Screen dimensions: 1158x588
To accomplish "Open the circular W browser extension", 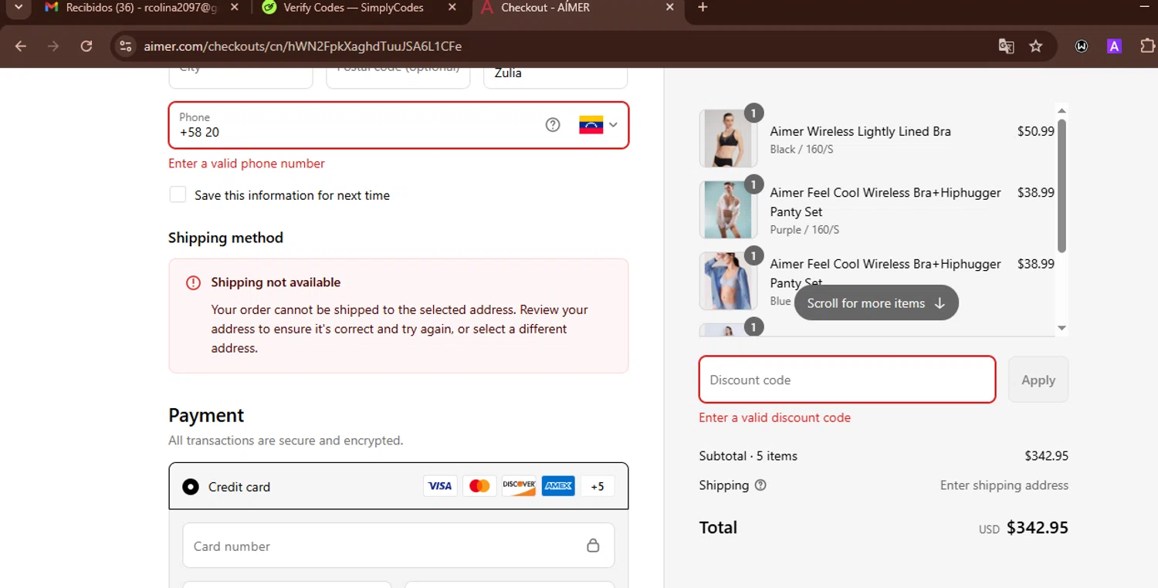I will tap(1082, 46).
